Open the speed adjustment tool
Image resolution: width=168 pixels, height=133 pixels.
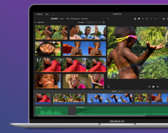159,19
